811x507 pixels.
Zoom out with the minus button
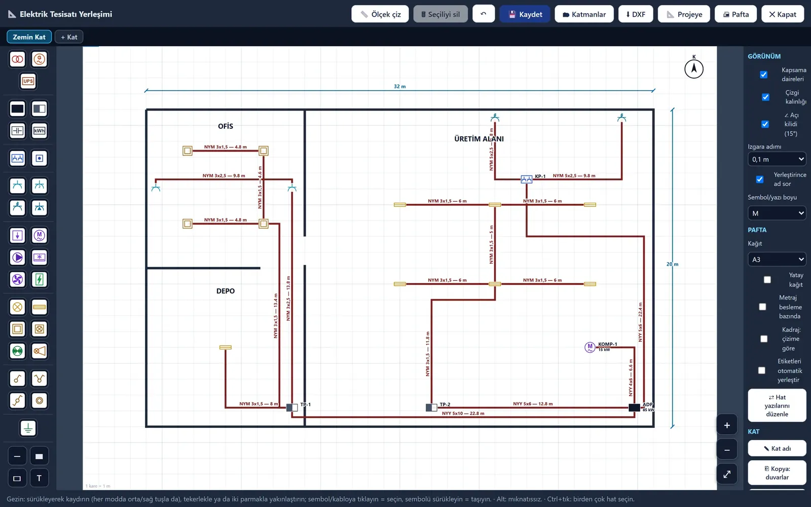727,450
